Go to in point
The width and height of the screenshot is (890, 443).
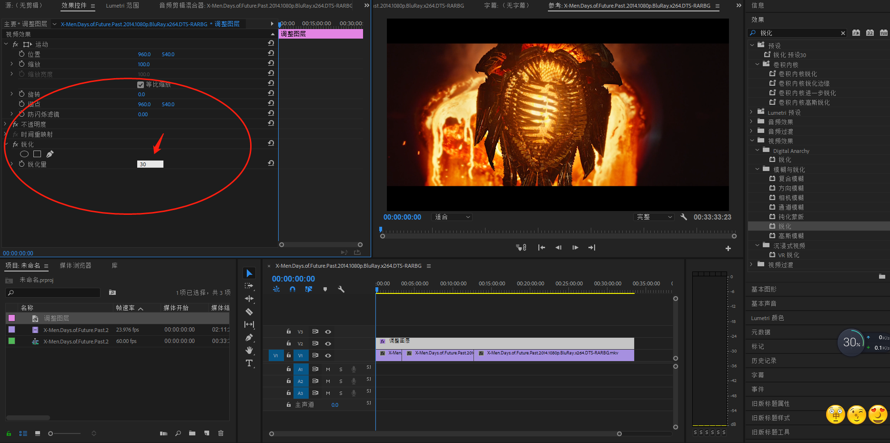[541, 247]
